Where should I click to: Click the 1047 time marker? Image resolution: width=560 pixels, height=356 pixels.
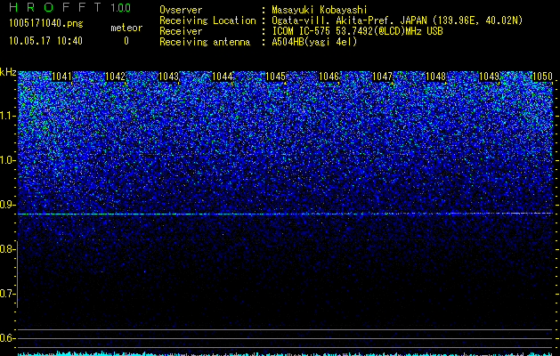[x=382, y=77]
